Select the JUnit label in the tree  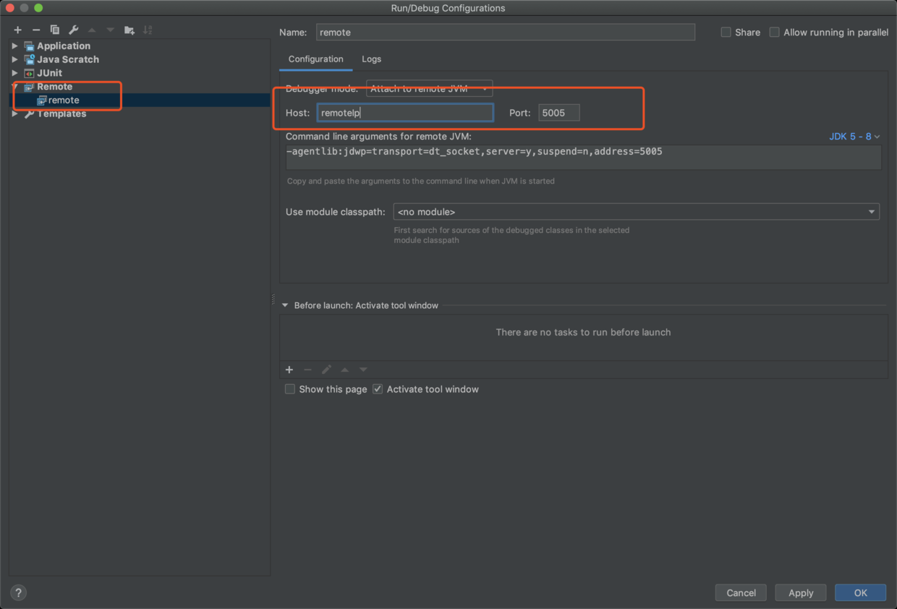coord(49,73)
